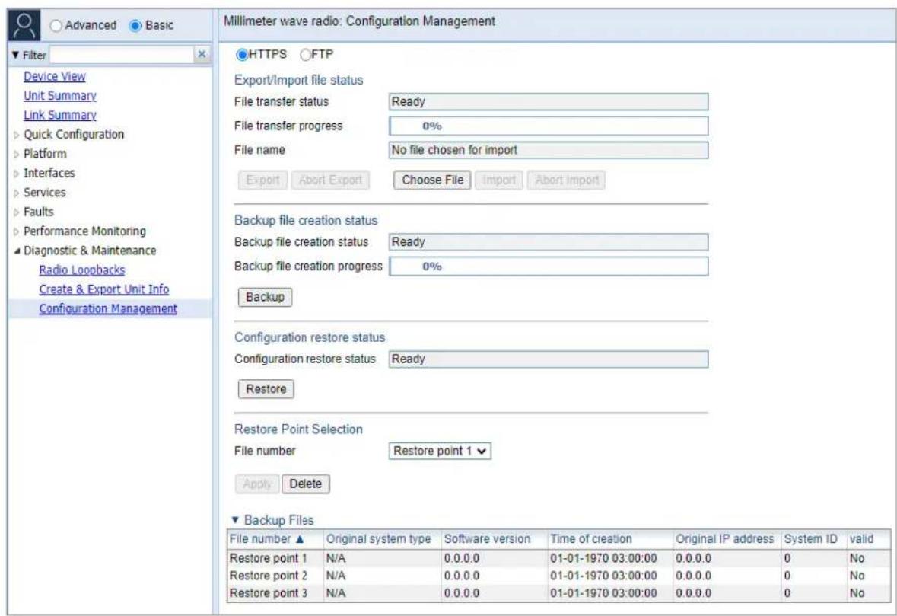Select the Restore point 3 table row
The image size is (897, 616).
(x=559, y=593)
